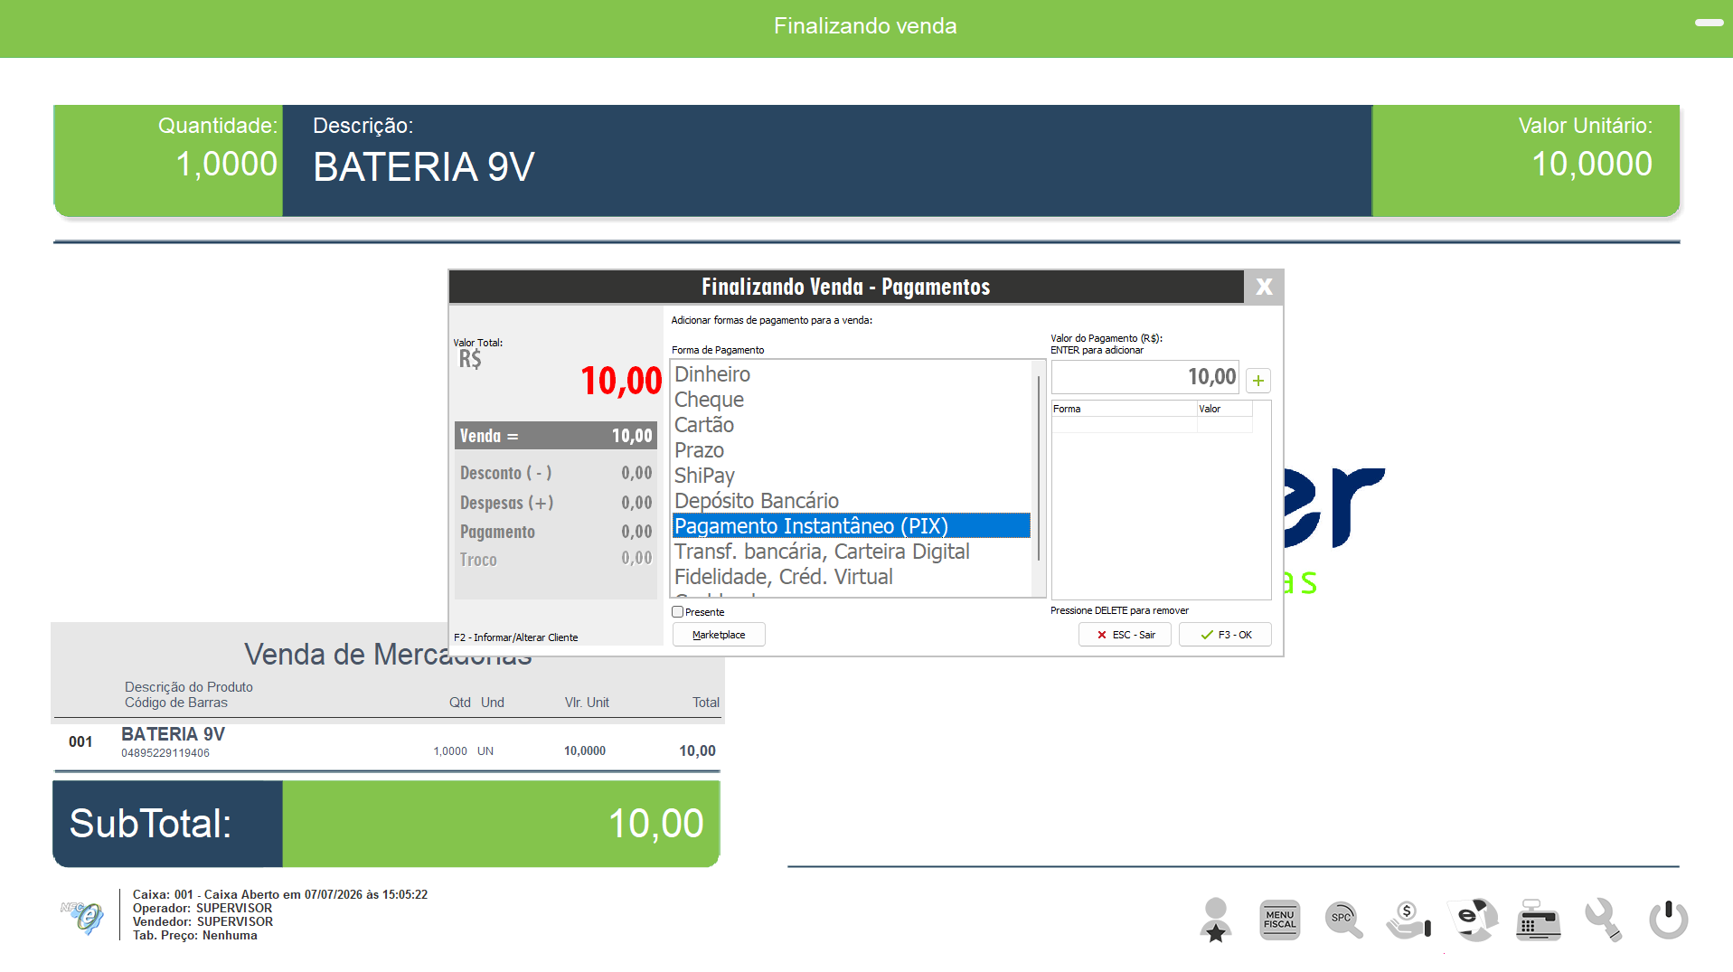Select Prazo payment method

[851, 450]
